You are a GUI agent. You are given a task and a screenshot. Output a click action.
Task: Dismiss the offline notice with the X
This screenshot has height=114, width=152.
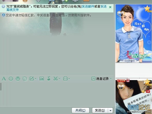pyautogui.click(x=110, y=7)
